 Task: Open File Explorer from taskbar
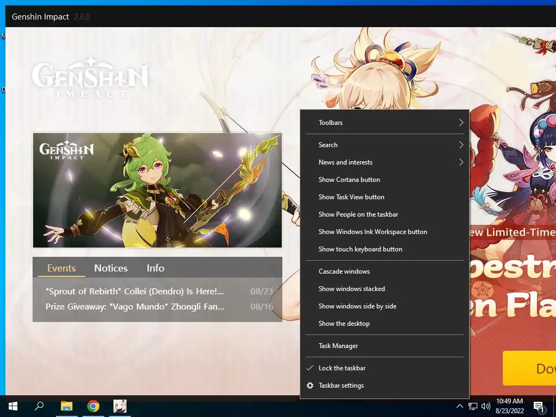(66, 406)
